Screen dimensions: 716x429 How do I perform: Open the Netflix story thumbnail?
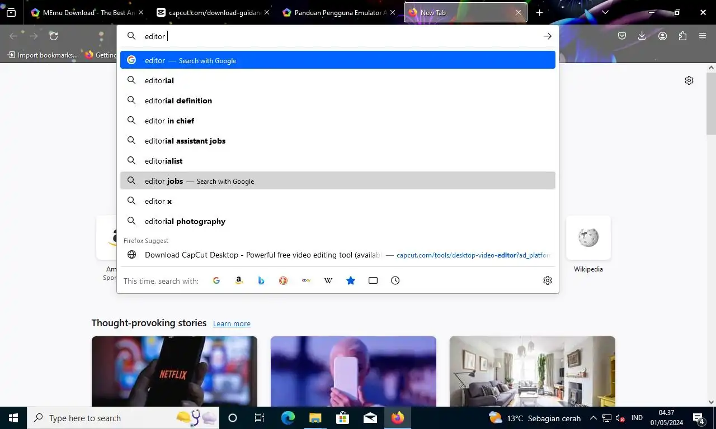175,371
